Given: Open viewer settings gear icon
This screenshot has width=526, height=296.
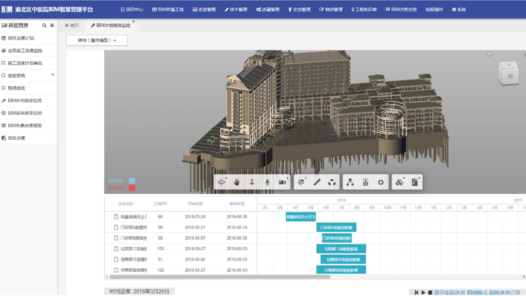Looking at the screenshot, I should [381, 182].
